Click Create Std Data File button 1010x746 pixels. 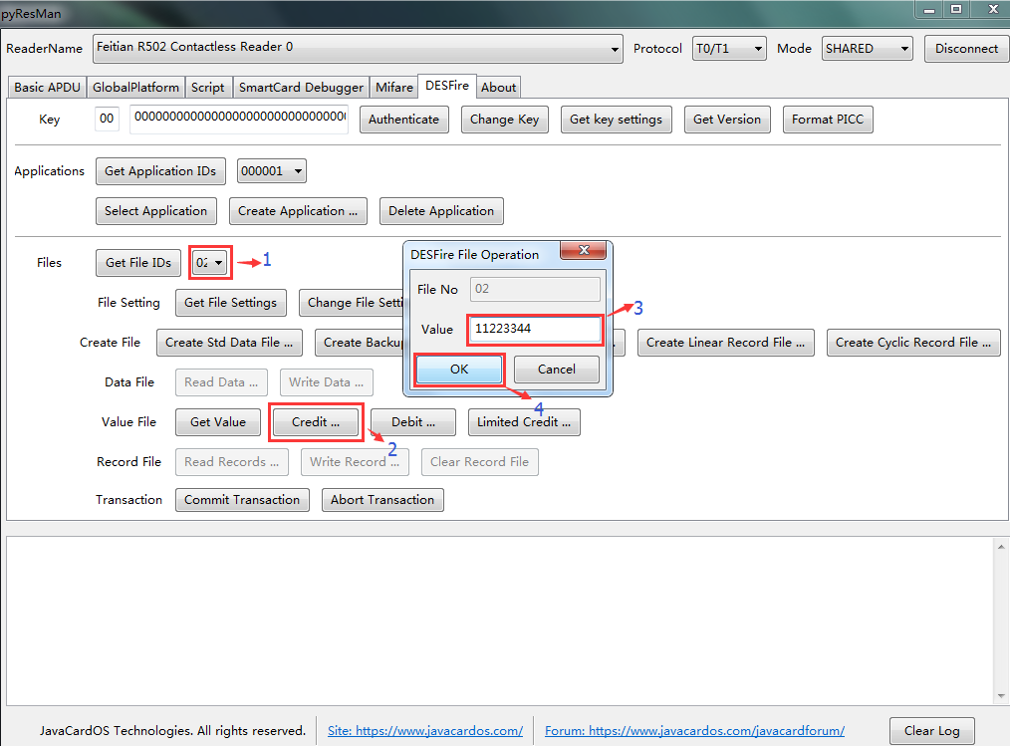(x=229, y=343)
